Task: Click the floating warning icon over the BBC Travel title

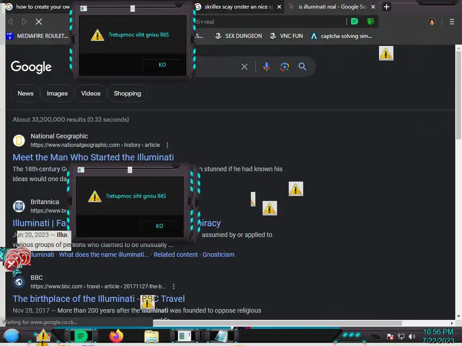Action: (148, 302)
